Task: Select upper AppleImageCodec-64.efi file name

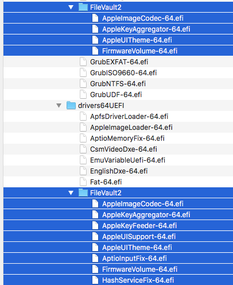Action: tap(143, 18)
